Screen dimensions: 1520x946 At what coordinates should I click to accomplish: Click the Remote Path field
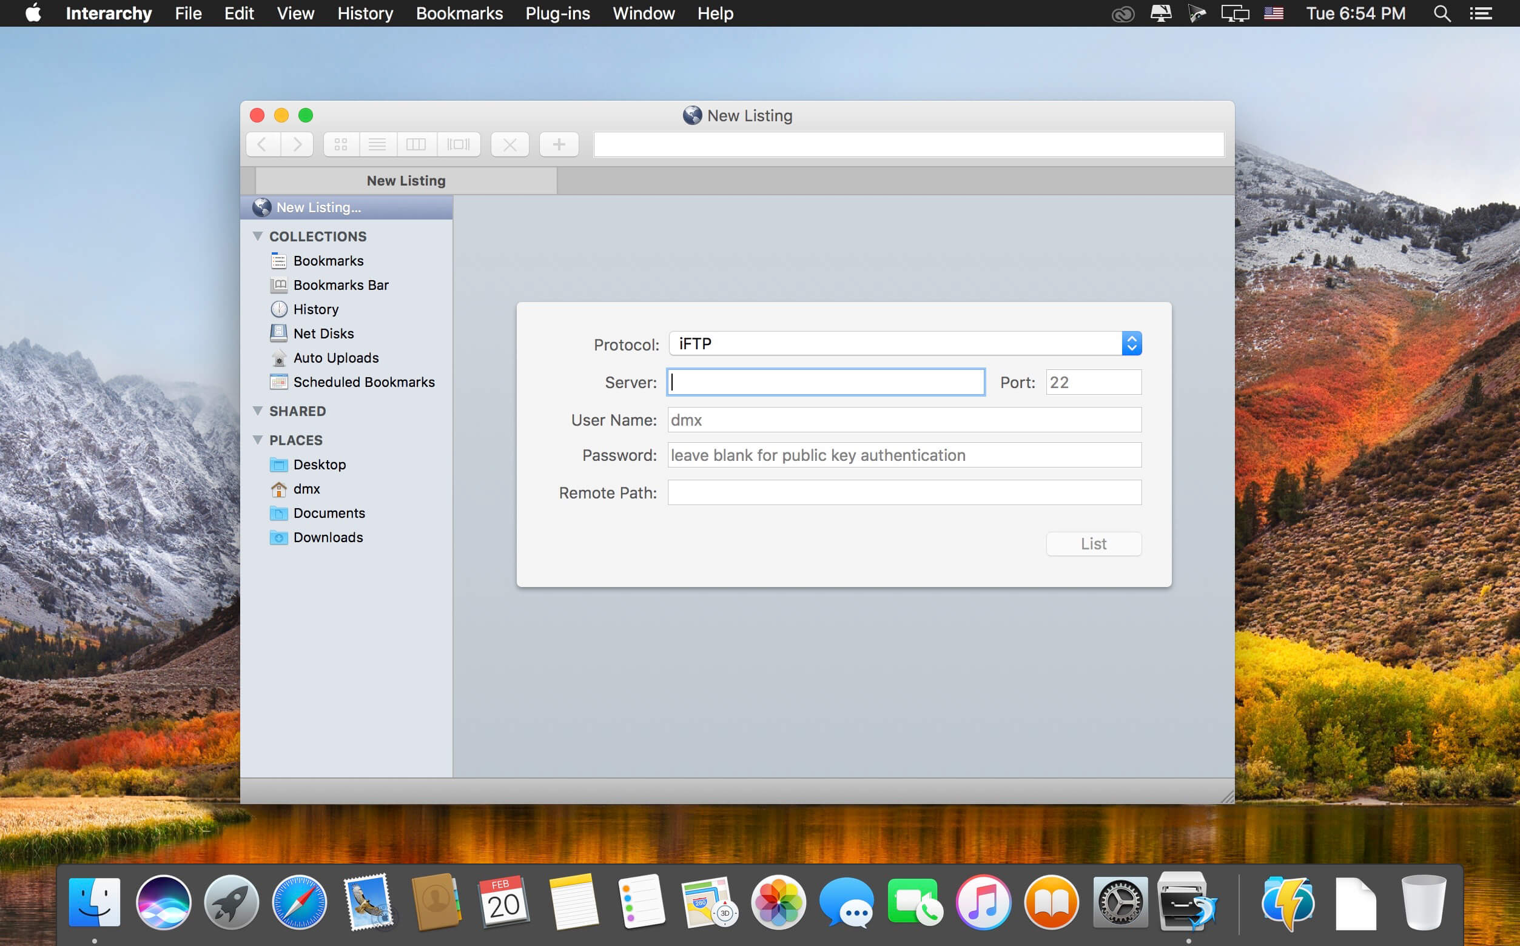(905, 492)
